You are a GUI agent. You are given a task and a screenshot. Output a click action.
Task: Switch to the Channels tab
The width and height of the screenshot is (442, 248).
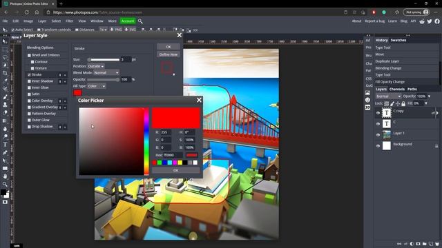(x=396, y=89)
